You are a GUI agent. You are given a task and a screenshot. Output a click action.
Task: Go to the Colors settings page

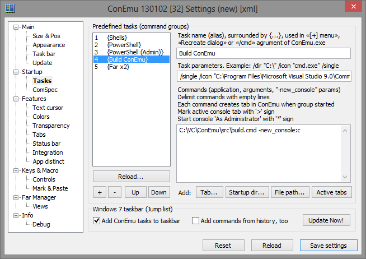pos(41,117)
